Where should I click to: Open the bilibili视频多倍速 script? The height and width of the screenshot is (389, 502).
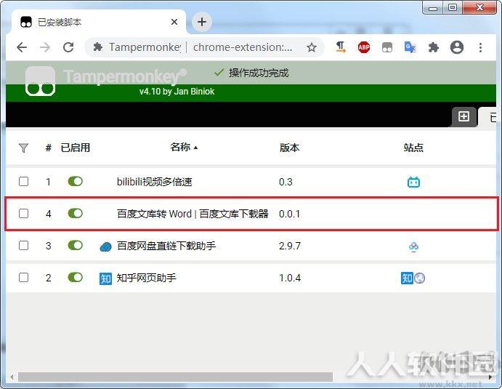pyautogui.click(x=154, y=182)
